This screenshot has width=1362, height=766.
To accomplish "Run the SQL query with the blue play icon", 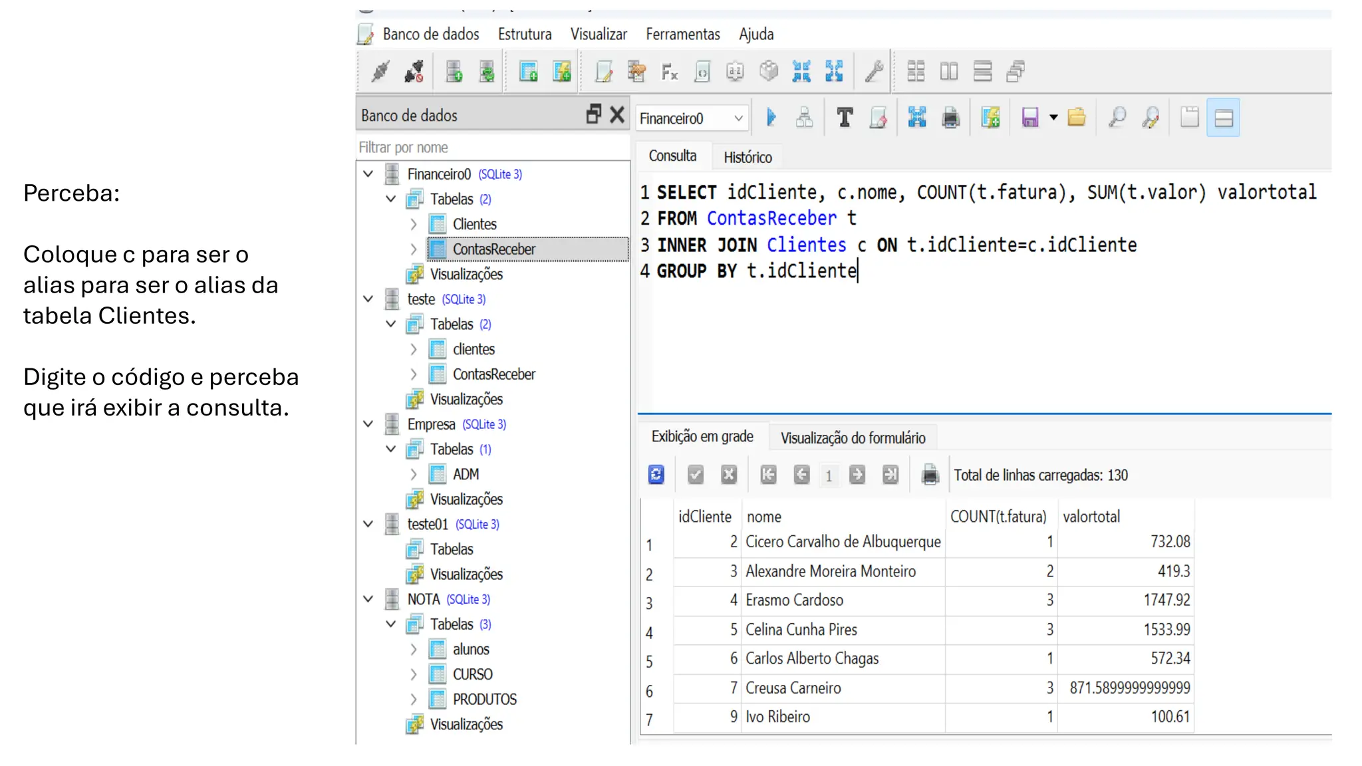I will pyautogui.click(x=771, y=118).
